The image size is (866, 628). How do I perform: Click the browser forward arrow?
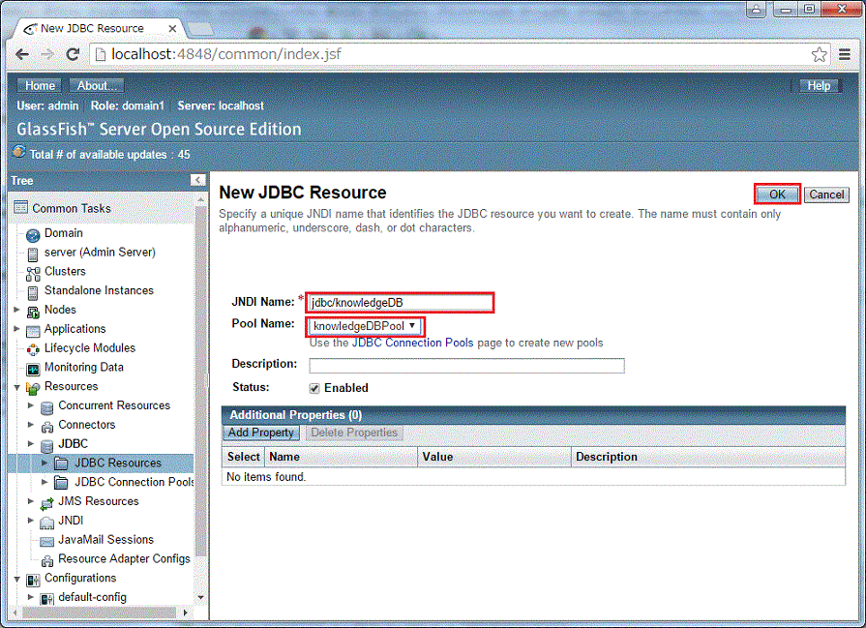47,54
